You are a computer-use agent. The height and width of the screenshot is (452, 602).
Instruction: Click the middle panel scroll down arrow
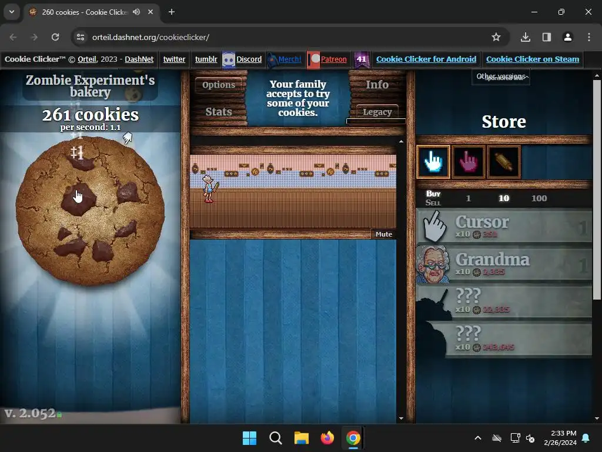[x=401, y=418]
